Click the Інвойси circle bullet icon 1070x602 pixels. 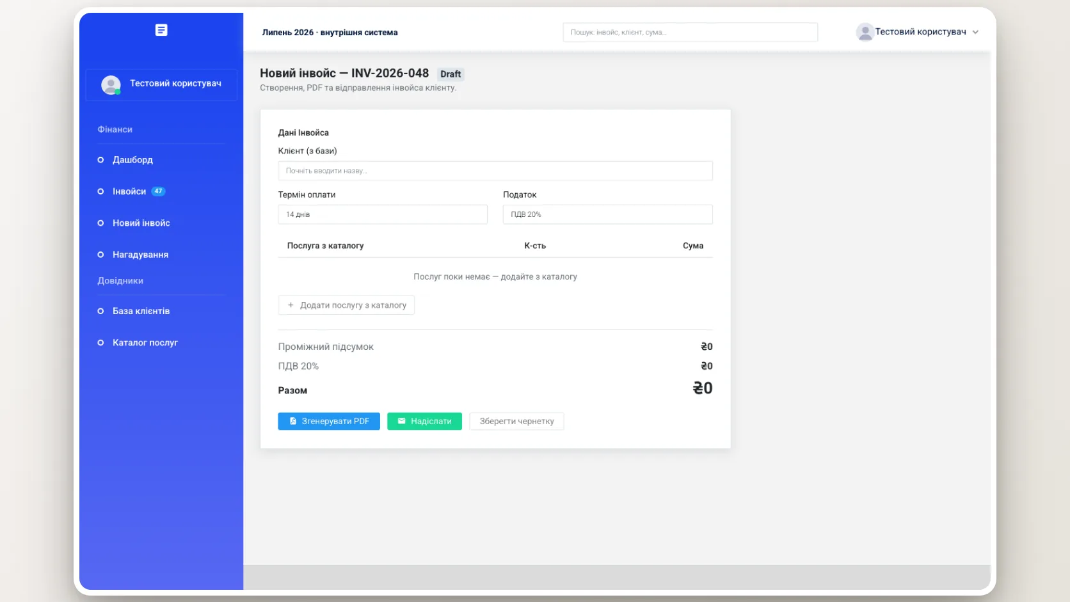click(x=100, y=191)
